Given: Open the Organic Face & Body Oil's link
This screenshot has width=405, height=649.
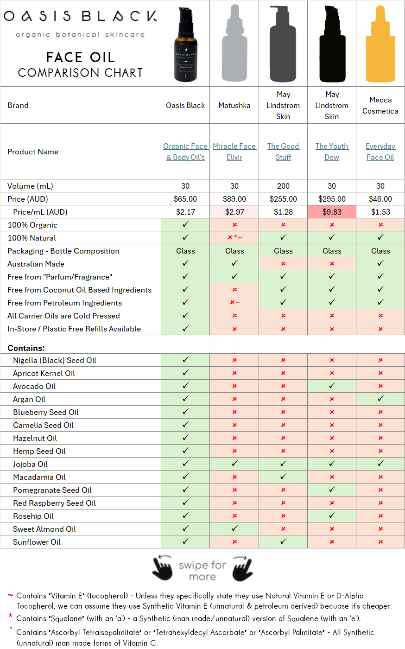Looking at the screenshot, I should pos(185,152).
